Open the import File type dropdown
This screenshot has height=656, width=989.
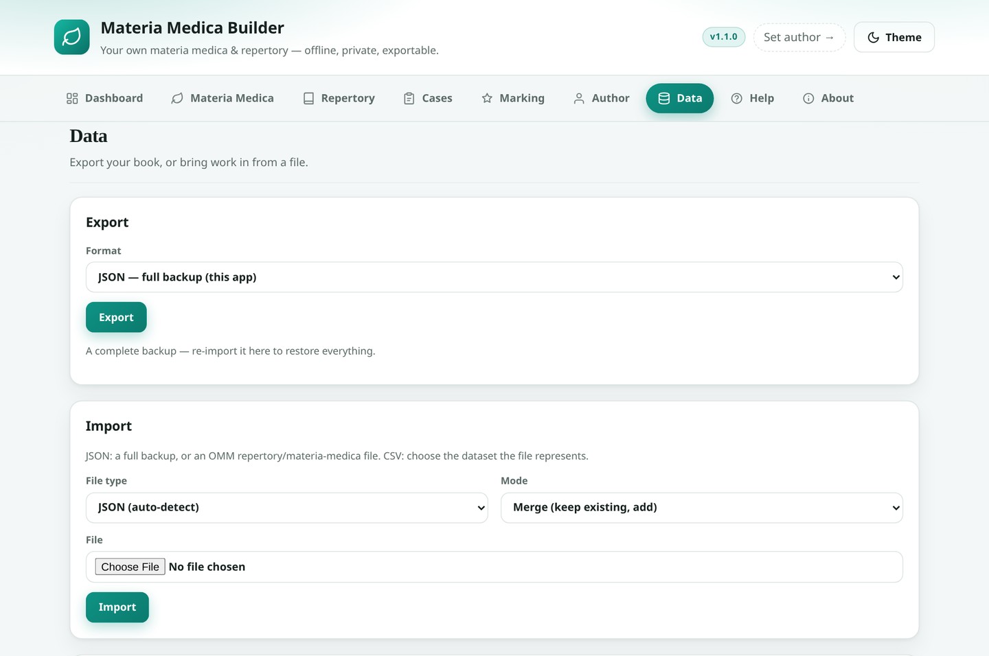pos(287,508)
